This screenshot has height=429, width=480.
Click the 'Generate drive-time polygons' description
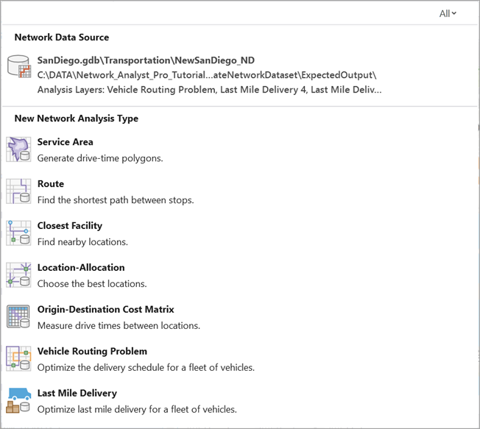click(100, 158)
